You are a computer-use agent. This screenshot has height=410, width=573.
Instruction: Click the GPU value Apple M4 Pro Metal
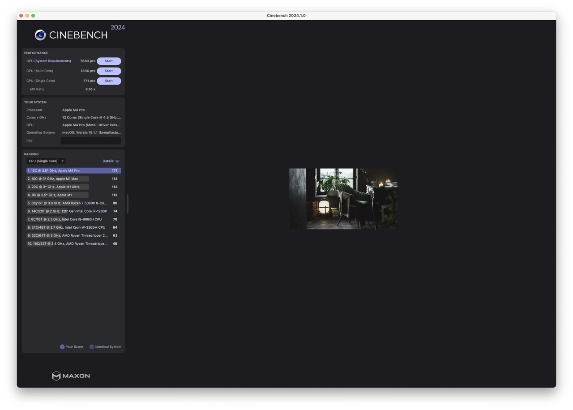coord(91,125)
